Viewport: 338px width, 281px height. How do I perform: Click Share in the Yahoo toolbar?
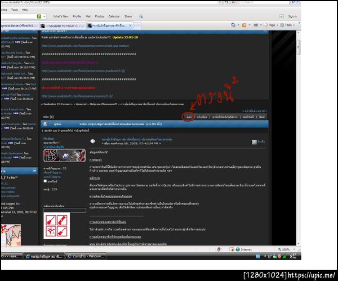[128, 16]
